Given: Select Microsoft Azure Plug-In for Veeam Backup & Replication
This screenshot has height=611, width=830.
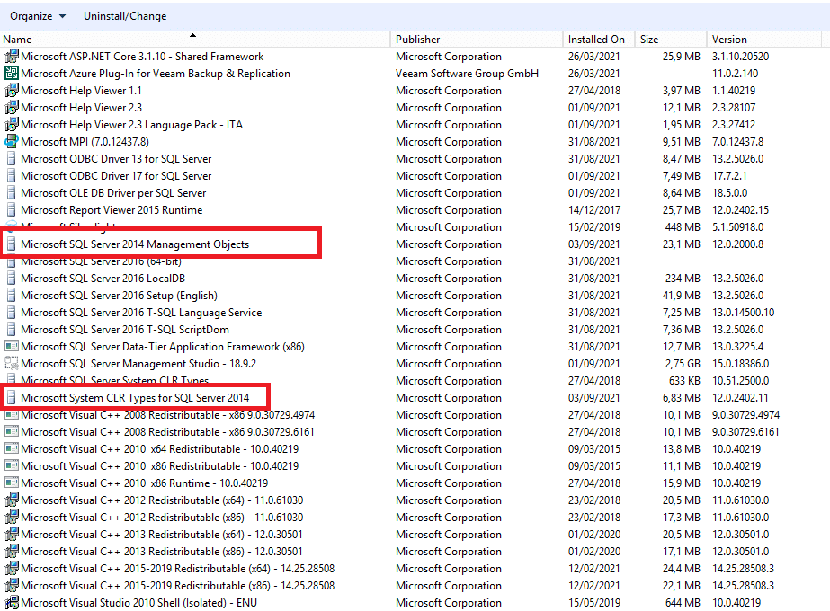Looking at the screenshot, I should coord(155,73).
